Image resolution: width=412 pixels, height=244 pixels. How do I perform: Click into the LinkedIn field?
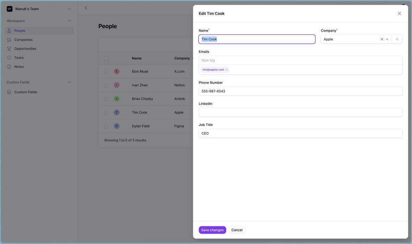point(300,112)
